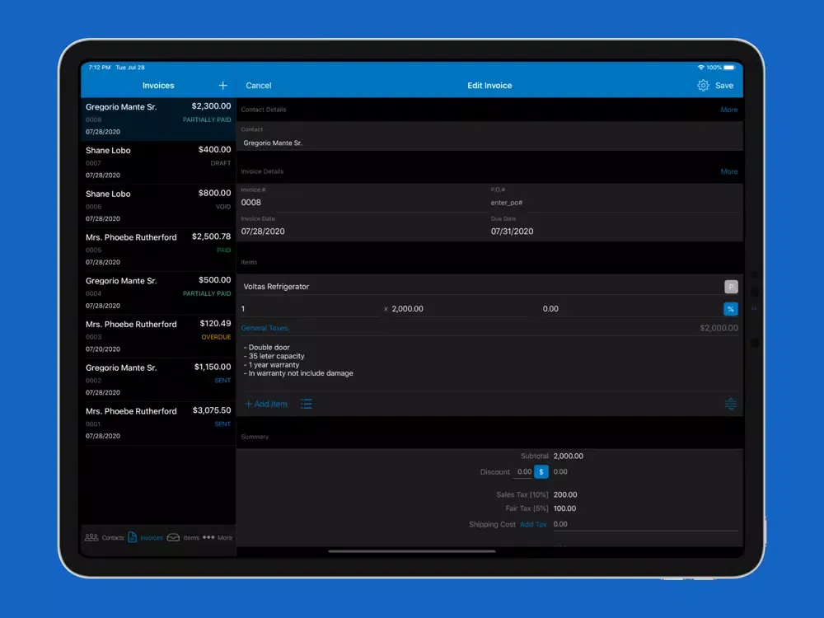Edit item quantity 1
This screenshot has width=824, height=618.
pos(310,309)
